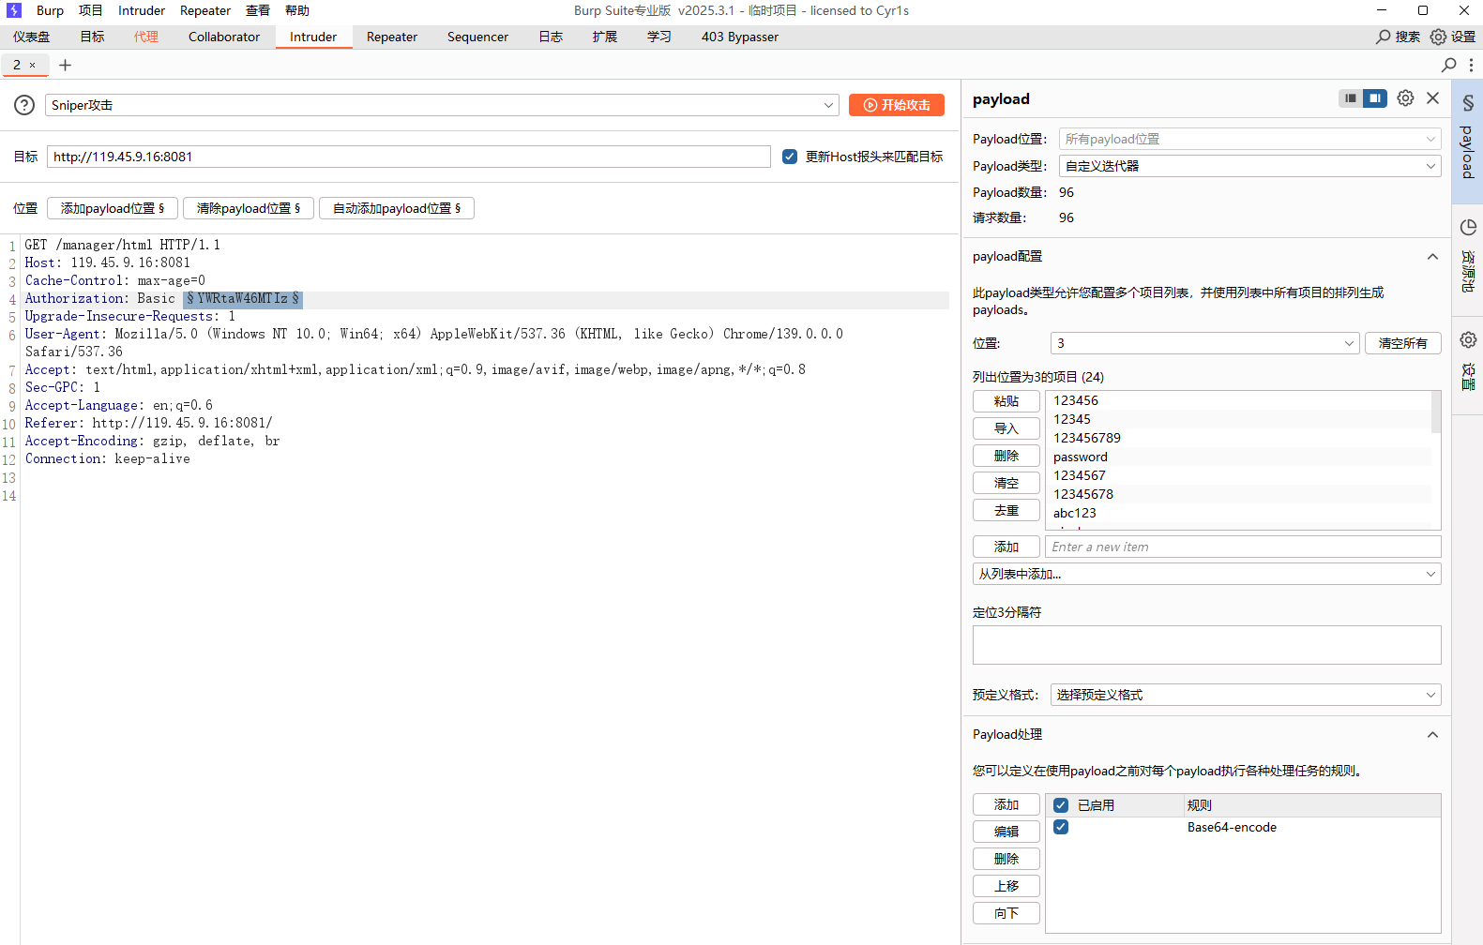The height and width of the screenshot is (945, 1483).
Task: Close the payload side panel
Action: [x=1432, y=98]
